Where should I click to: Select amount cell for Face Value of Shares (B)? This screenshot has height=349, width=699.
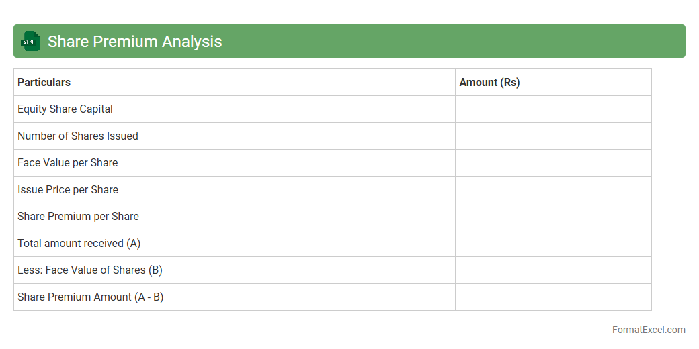553,270
